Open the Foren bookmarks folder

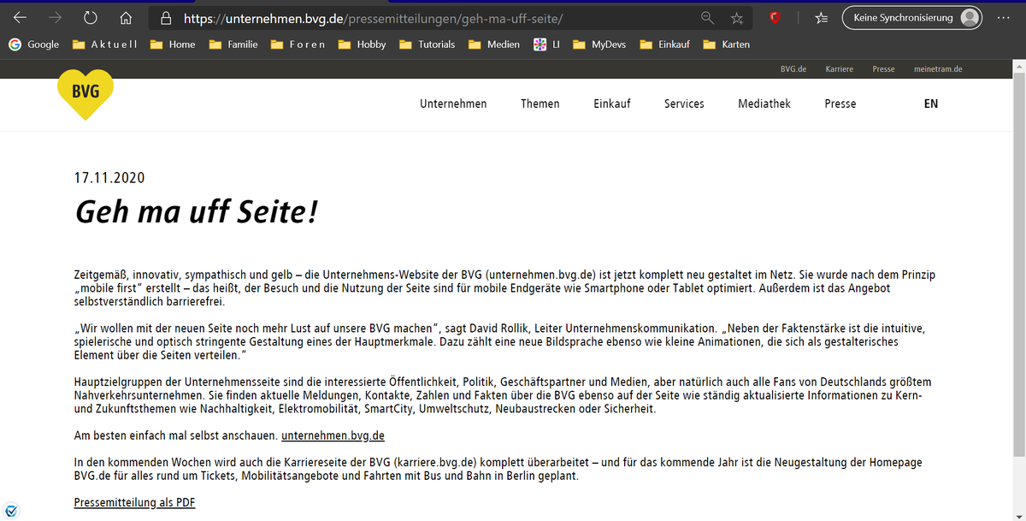click(x=298, y=44)
